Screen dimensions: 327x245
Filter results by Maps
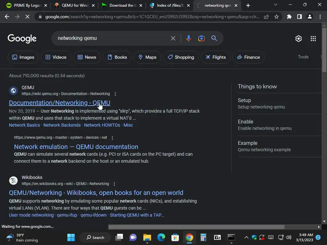[147, 57]
